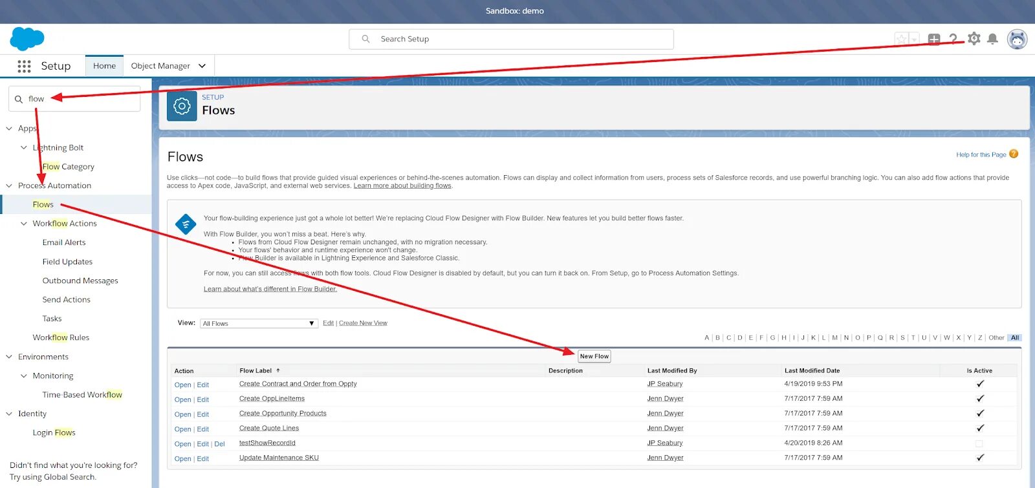Screen dimensions: 1035x488
Task: Select Flows in the sidebar
Action: tap(43, 204)
